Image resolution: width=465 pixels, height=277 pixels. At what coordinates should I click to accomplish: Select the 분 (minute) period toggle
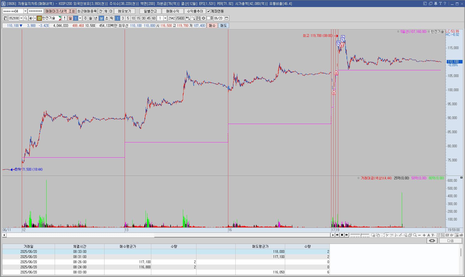101,18
